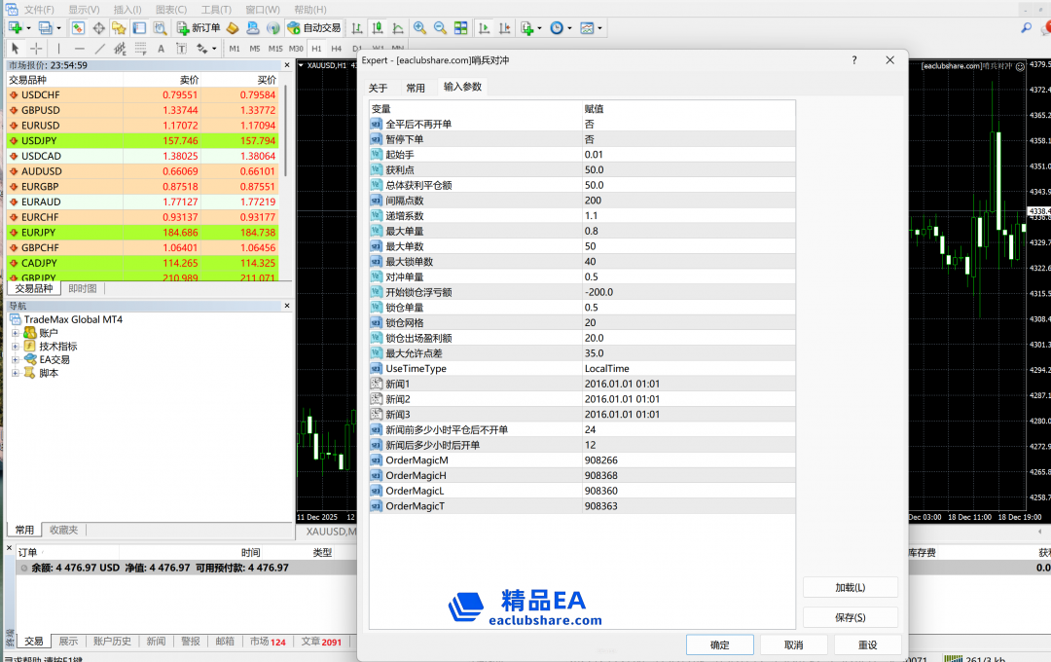Image resolution: width=1051 pixels, height=662 pixels.
Task: Toggle the 自动交易 (AutoTrading) button
Action: [313, 28]
